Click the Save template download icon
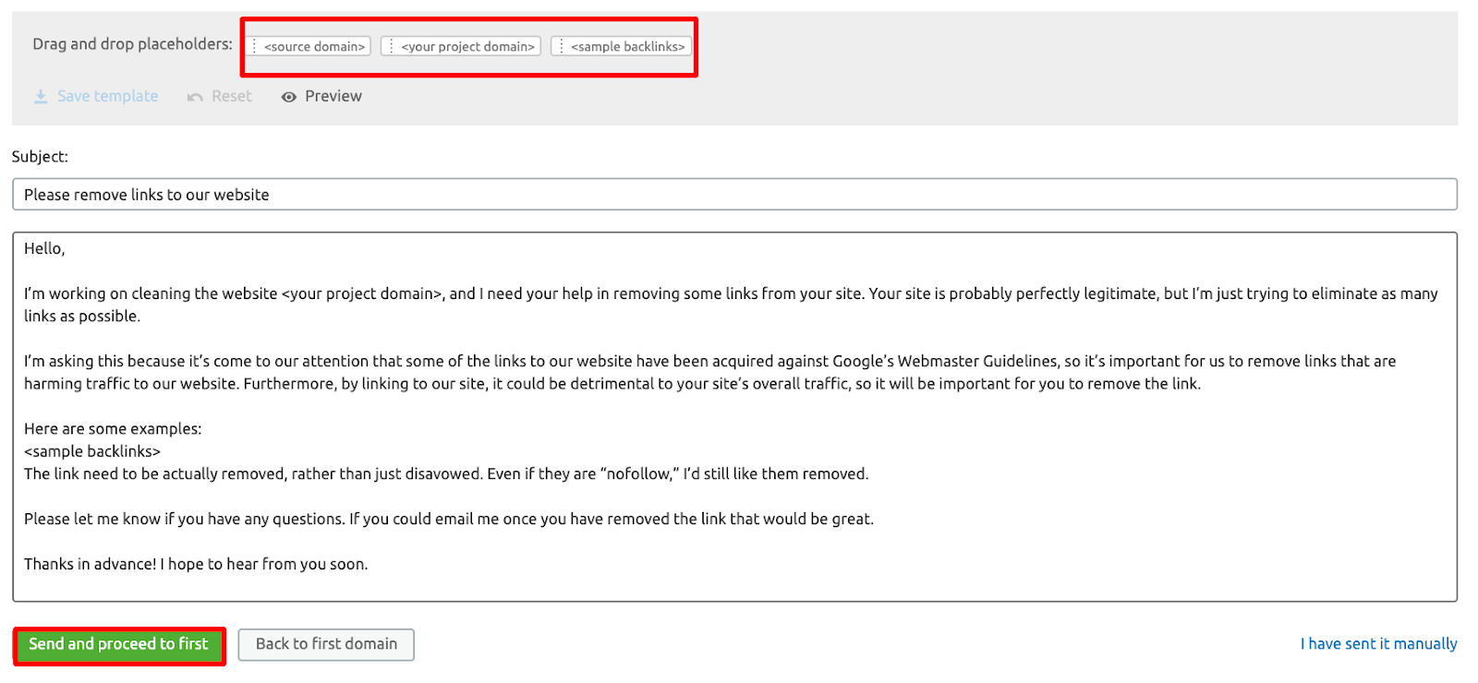This screenshot has height=683, width=1478. pos(41,97)
